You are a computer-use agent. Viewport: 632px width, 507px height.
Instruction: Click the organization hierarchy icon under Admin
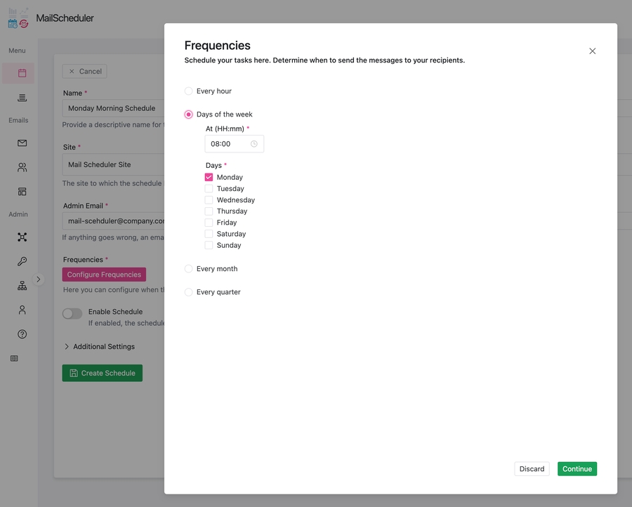[21, 285]
